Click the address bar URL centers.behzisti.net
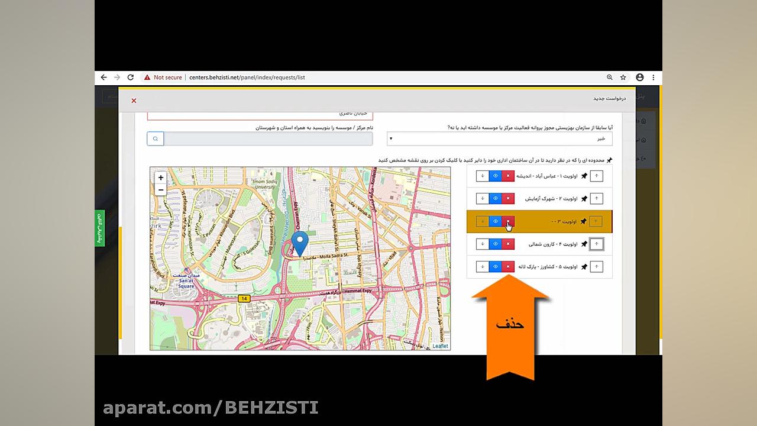The height and width of the screenshot is (426, 757). (x=247, y=78)
